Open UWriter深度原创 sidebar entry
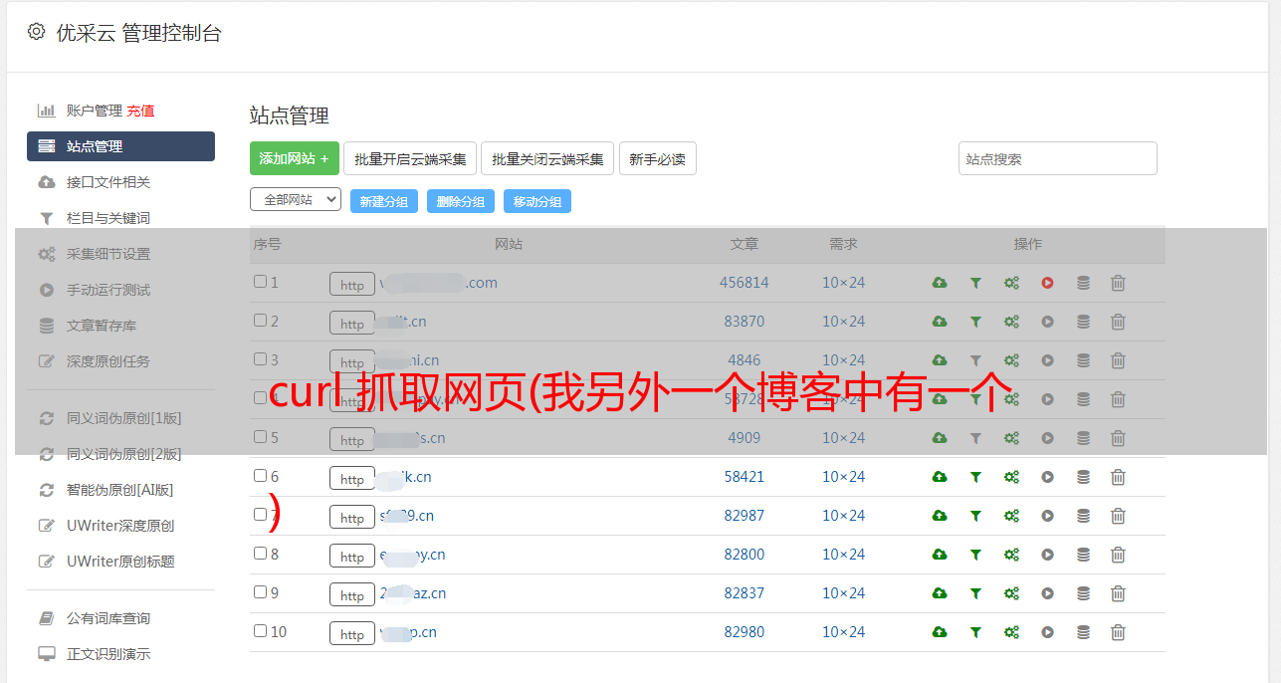The height and width of the screenshot is (683, 1281). [x=120, y=526]
